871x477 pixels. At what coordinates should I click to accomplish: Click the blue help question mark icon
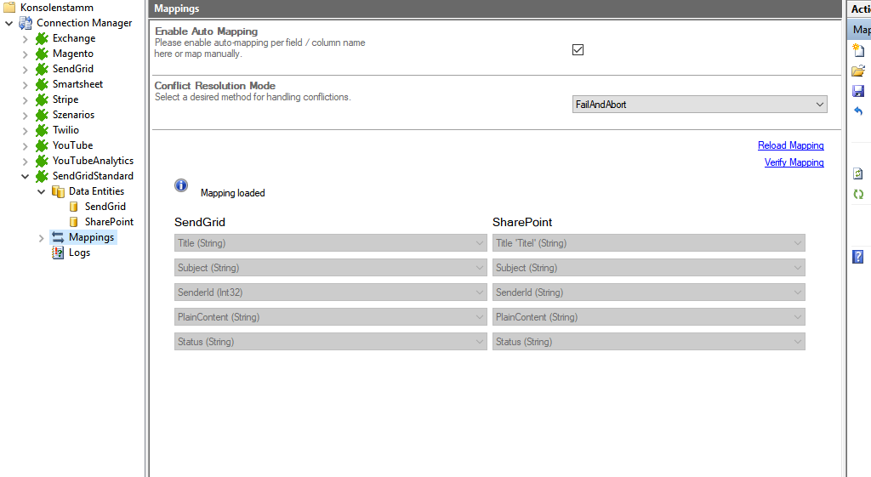point(858,257)
